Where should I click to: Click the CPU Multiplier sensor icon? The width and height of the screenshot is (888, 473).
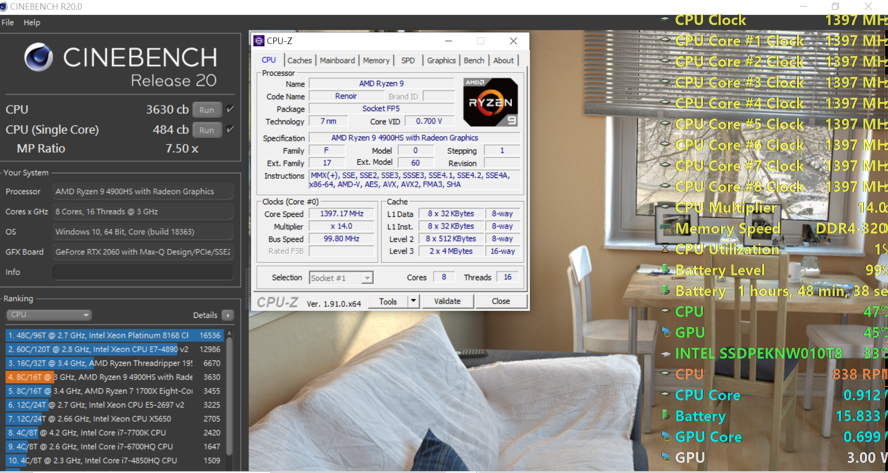pos(665,207)
